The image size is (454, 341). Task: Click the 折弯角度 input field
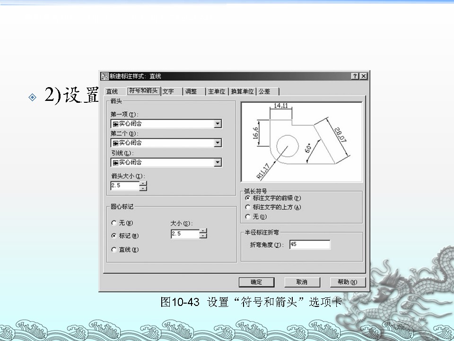pos(310,244)
